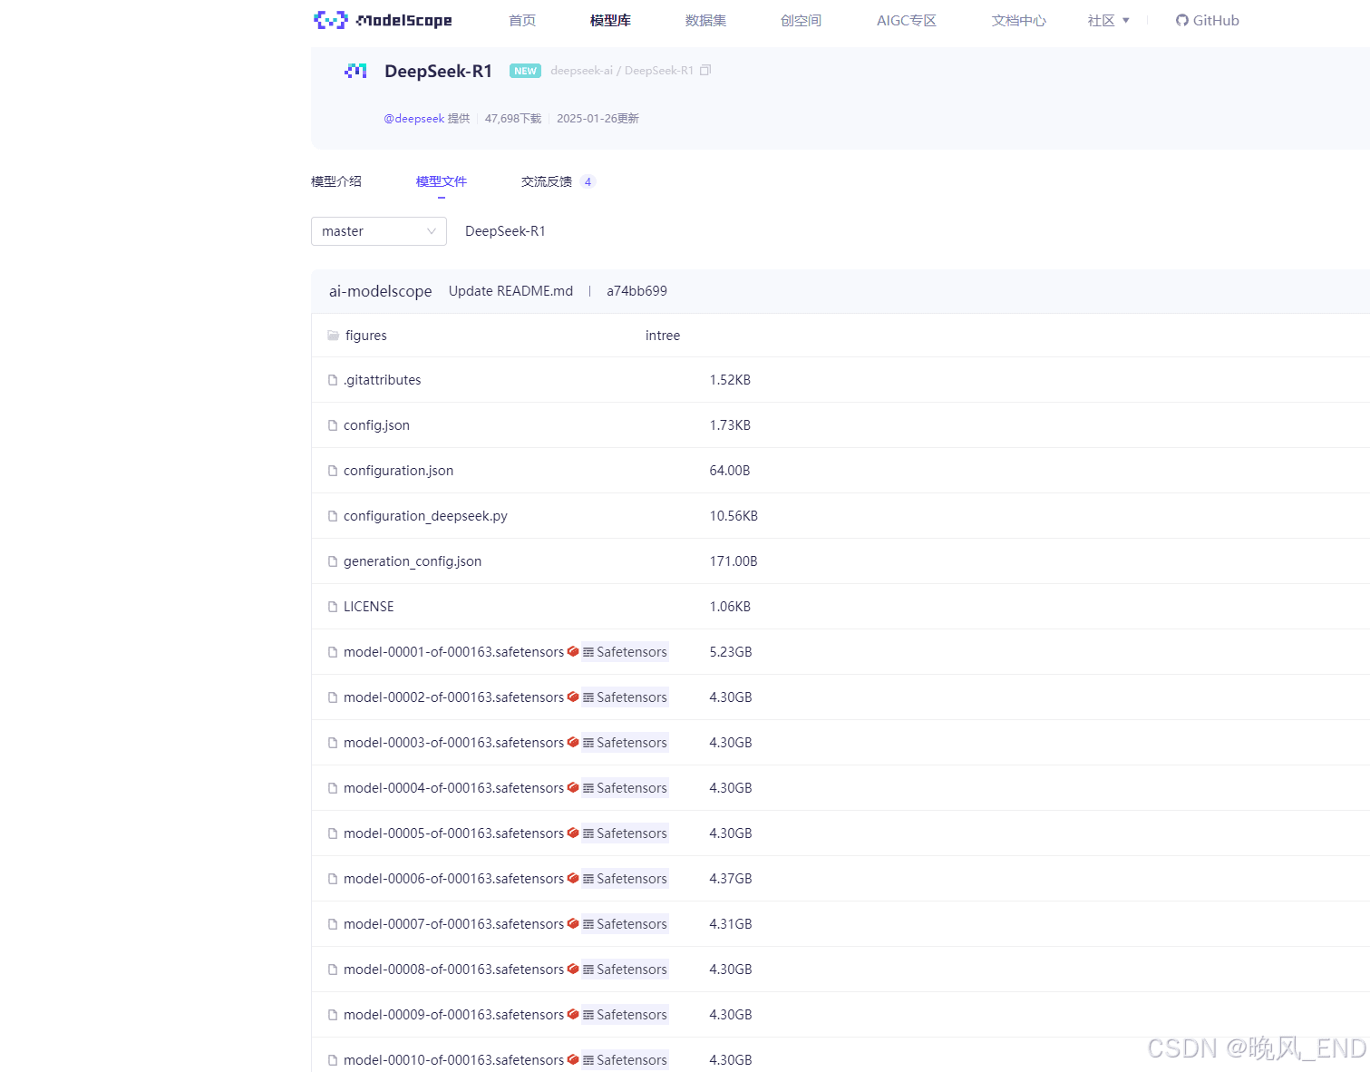Open the Update README.md commit message

510,291
